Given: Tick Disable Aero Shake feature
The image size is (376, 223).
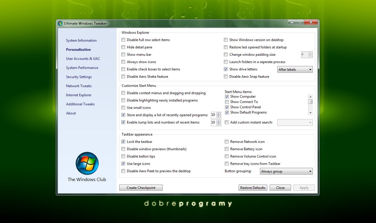Looking at the screenshot, I should coord(123,77).
